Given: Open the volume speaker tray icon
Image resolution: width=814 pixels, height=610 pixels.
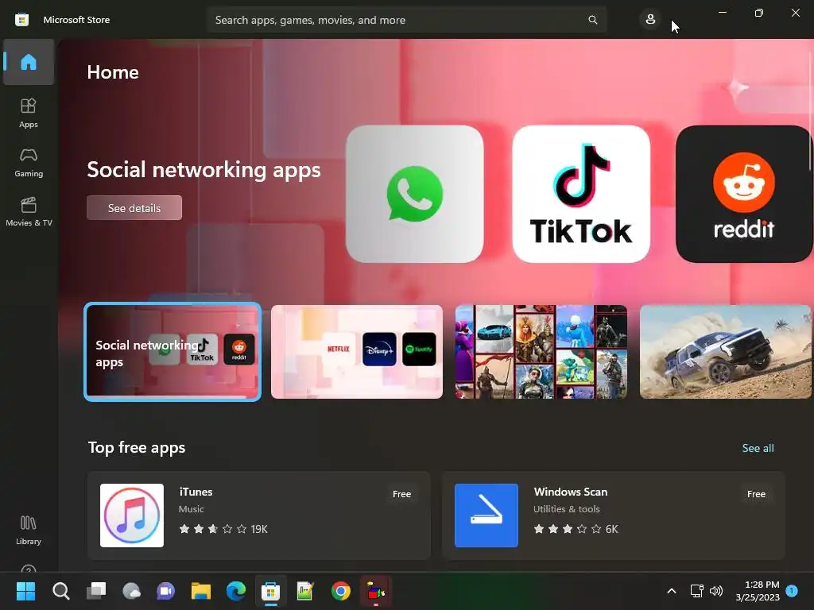Looking at the screenshot, I should pyautogui.click(x=716, y=591).
